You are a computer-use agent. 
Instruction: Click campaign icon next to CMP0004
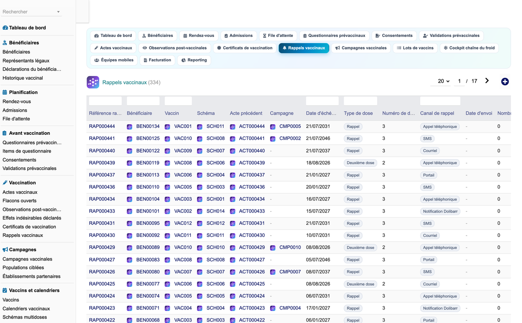273,308
